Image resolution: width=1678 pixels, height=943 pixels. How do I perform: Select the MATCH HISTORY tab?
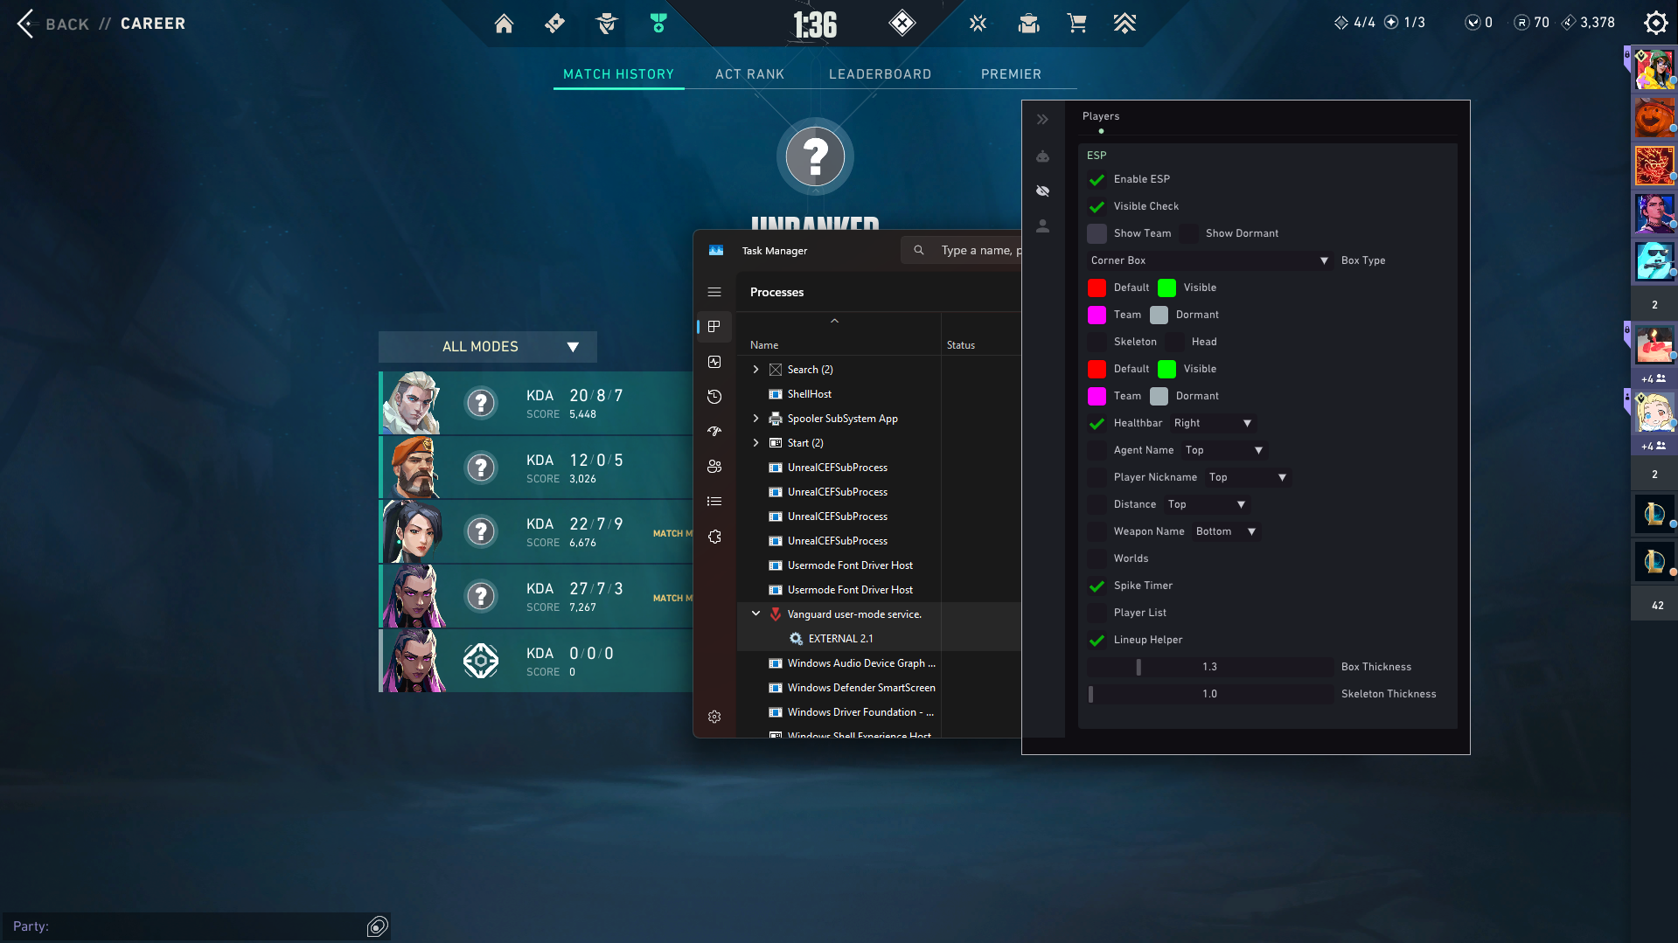(x=618, y=74)
